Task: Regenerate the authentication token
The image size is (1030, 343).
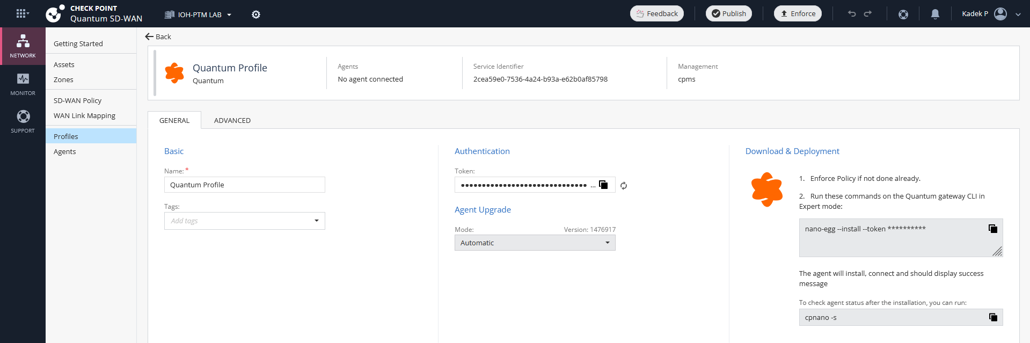Action: click(x=624, y=186)
